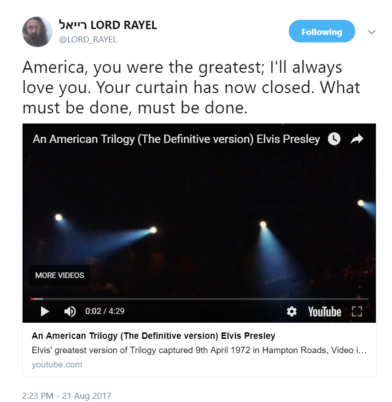Open the @LORD_RAYEL handle link
392x402 pixels.
point(88,40)
